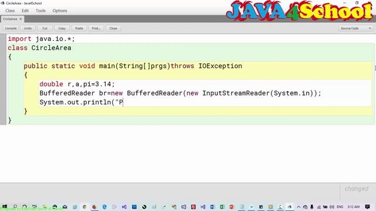Image resolution: width=376 pixels, height=211 pixels.
Task: Open the Mail app in taskbar
Action: click(x=65, y=207)
